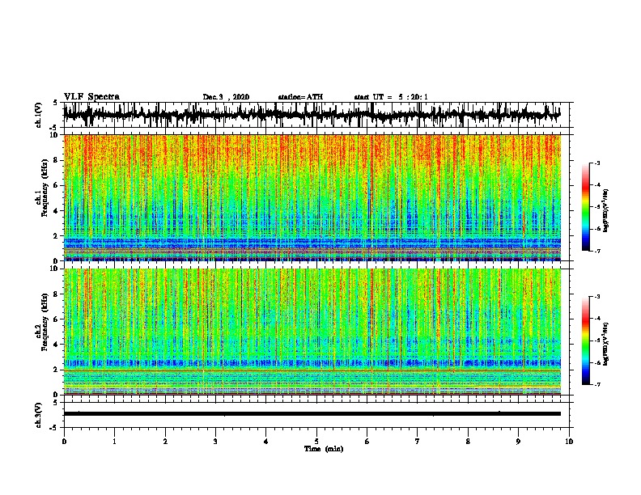Click time axis tick label "5"
The image size is (641, 495).
316,442
